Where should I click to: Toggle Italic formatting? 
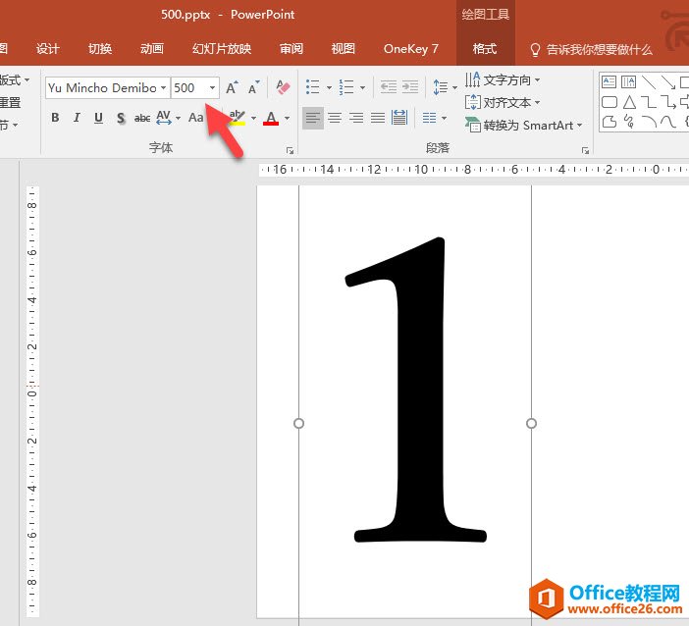pyautogui.click(x=77, y=119)
